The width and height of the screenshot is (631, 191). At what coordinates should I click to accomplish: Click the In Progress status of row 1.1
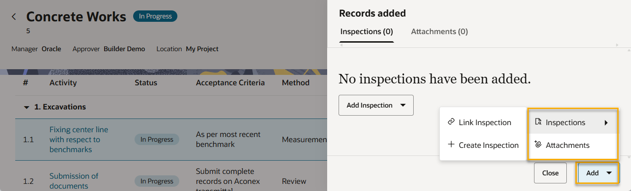(156, 139)
